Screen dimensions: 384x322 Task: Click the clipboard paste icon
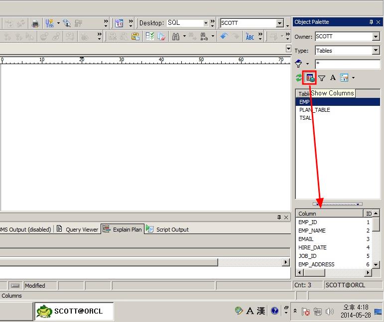(x=135, y=36)
